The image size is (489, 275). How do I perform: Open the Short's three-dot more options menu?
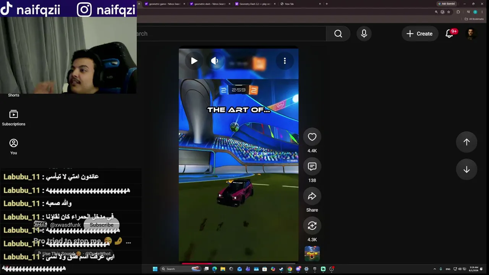click(x=285, y=61)
